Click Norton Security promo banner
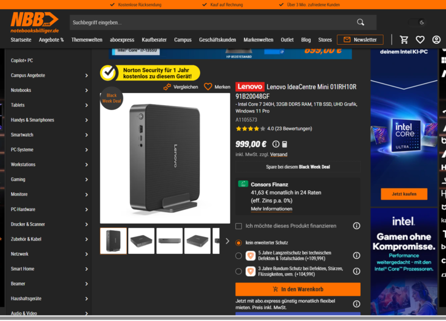 click(150, 73)
